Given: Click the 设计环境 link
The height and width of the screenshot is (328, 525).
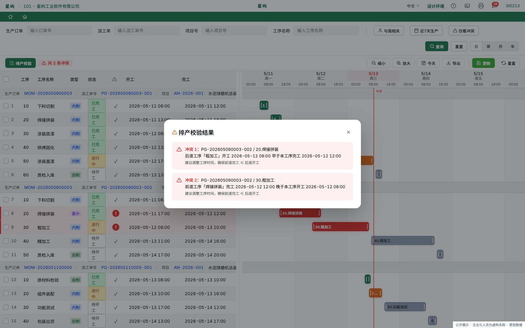Looking at the screenshot, I should 436,6.
